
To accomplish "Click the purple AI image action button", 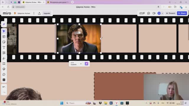I will point(87,64).
